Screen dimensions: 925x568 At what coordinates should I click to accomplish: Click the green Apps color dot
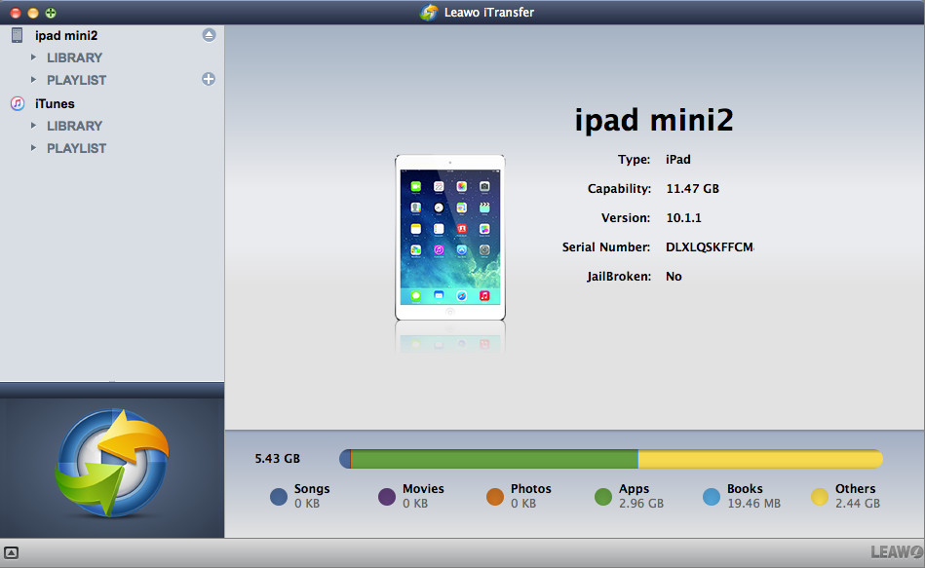[603, 497]
